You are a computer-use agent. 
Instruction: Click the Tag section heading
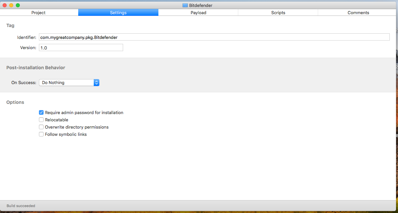point(10,25)
